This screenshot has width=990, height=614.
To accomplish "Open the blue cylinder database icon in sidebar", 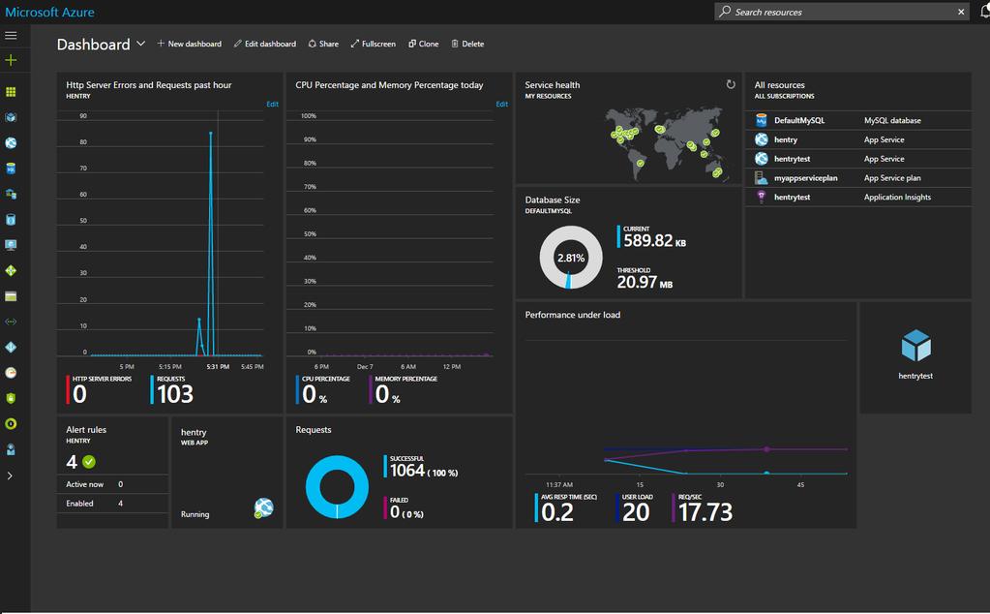I will click(11, 220).
